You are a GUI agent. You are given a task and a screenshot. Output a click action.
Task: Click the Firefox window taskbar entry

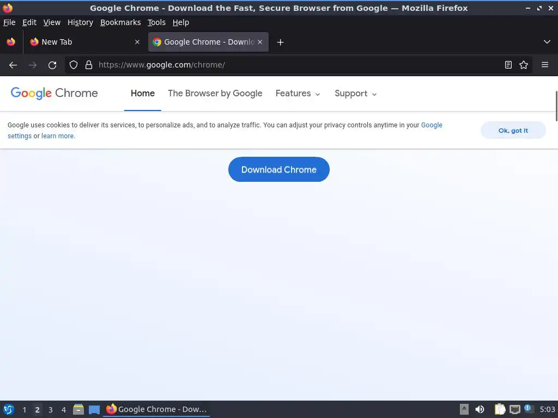156,409
